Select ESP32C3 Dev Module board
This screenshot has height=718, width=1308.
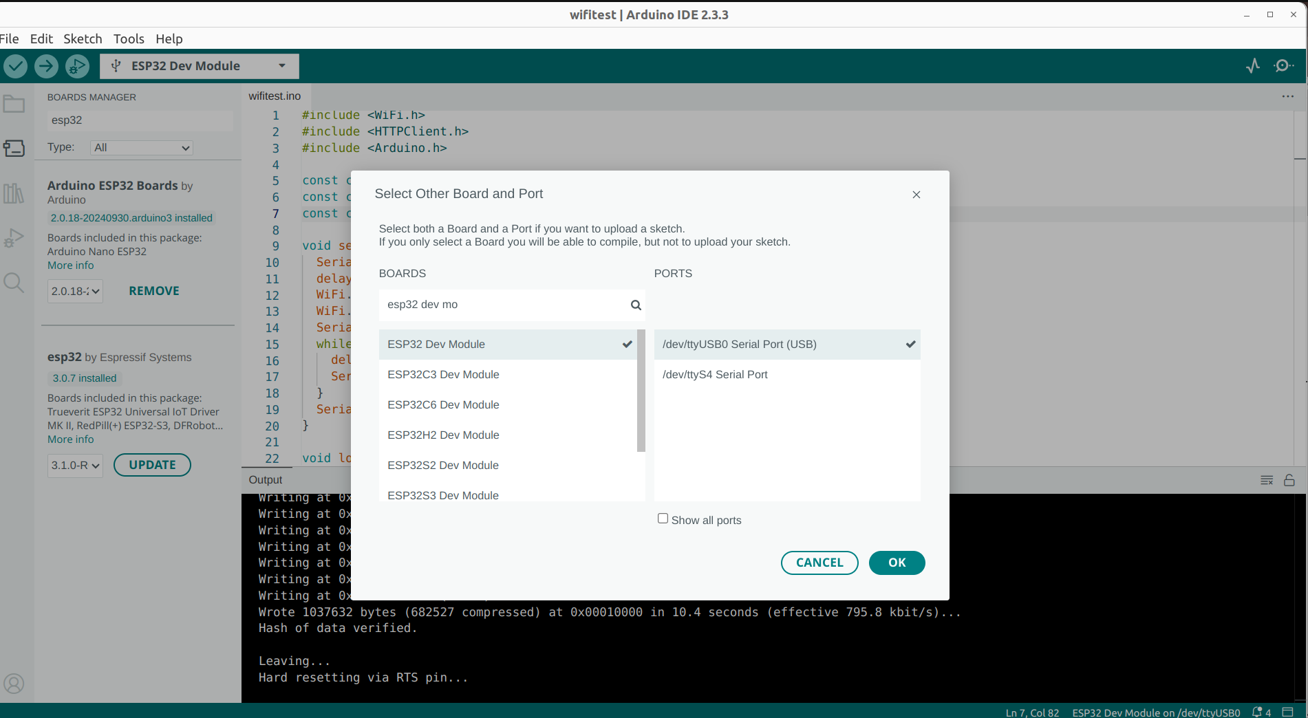coord(508,375)
